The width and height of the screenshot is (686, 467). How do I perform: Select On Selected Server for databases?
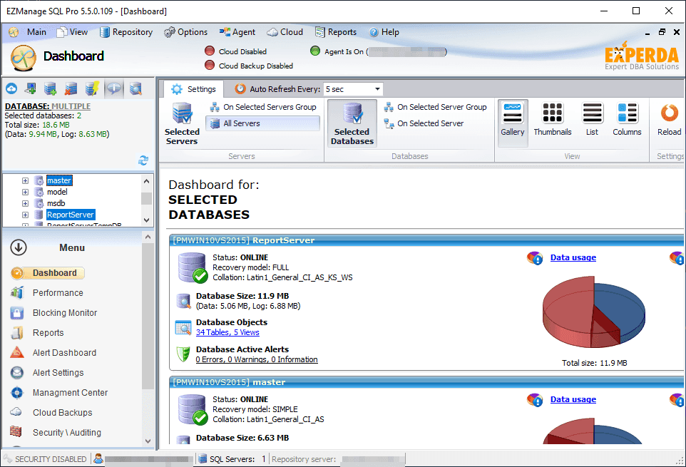[424, 124]
